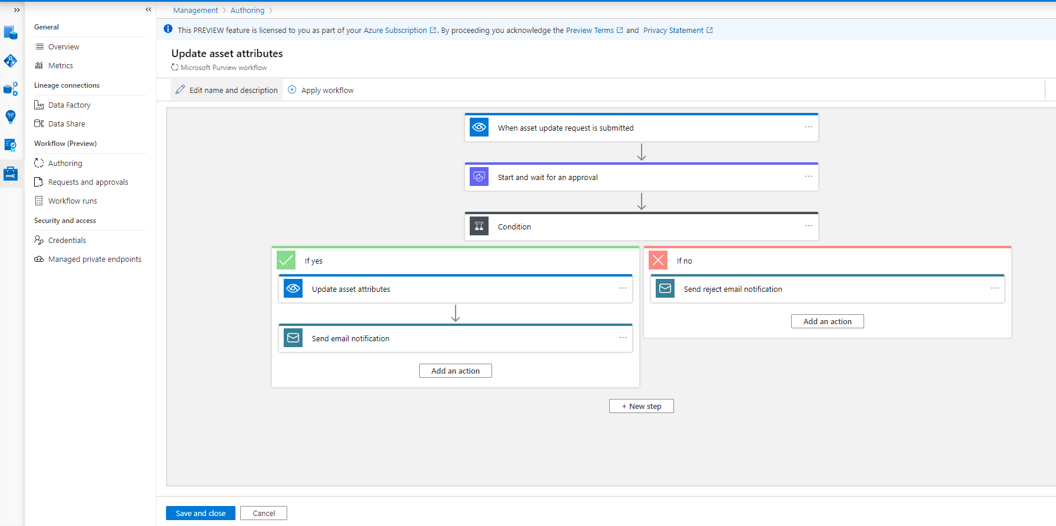The height and width of the screenshot is (526, 1056).
Task: Click the red X icon for If no
Action: (658, 260)
